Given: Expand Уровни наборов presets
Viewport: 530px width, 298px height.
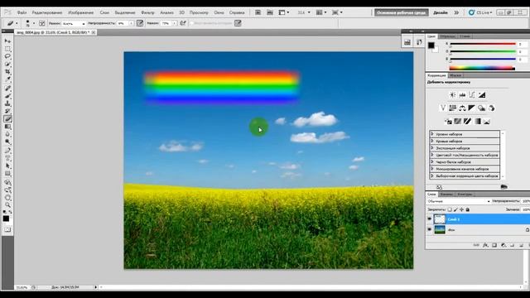Looking at the screenshot, I should tap(432, 134).
